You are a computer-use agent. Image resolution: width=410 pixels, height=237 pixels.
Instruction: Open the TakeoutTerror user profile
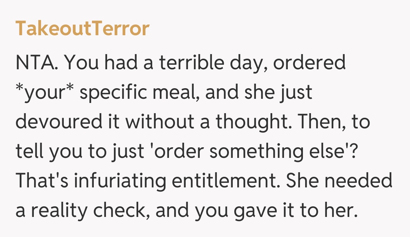point(82,29)
